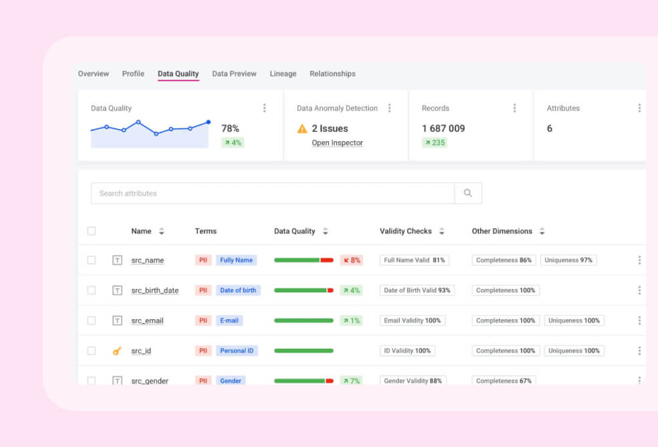Click the warning icon next to 2 Issues
The height and width of the screenshot is (447, 658).
302,128
